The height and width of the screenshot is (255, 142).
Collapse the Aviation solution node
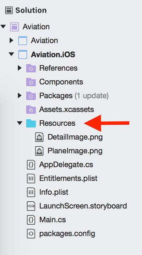point(3,26)
